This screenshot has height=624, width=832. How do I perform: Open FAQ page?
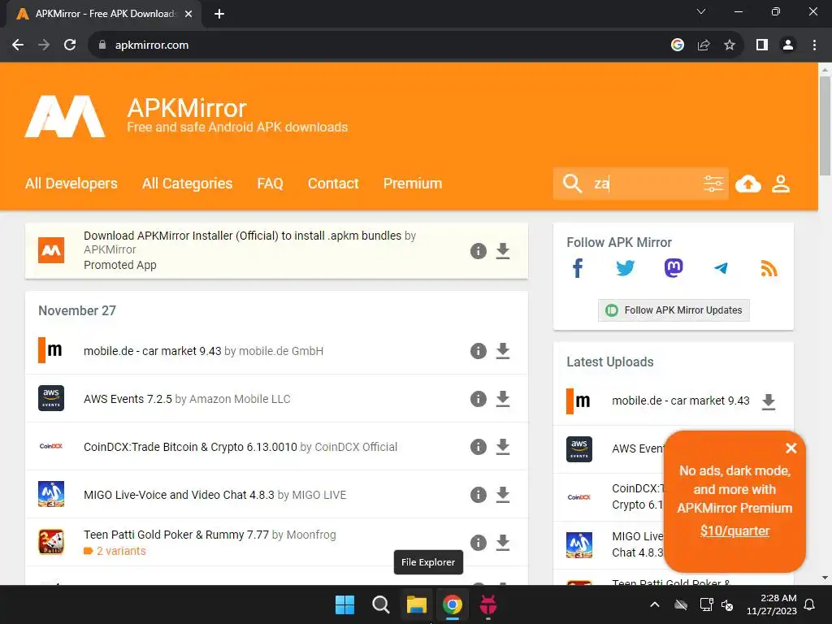point(270,184)
